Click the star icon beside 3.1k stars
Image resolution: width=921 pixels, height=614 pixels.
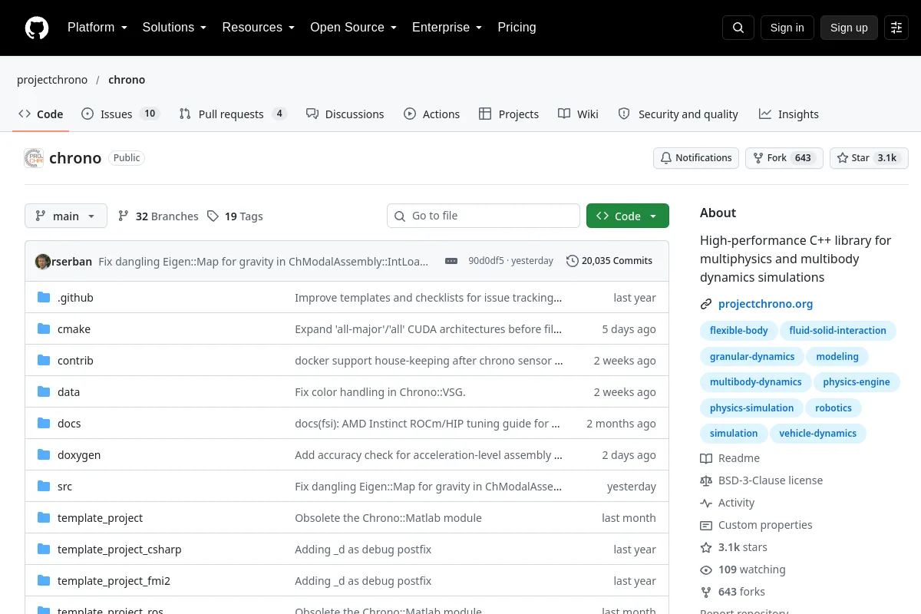tap(706, 547)
